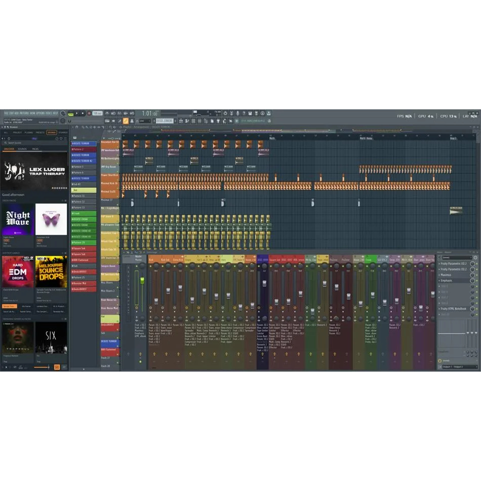Select the PACKS tab in Sounds browser
Image resolution: width=481 pixels, height=481 pixels.
[x=35, y=149]
